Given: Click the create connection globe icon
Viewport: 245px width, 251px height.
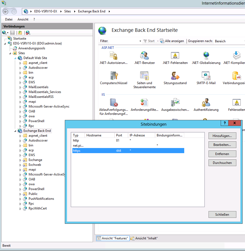Looking at the screenshot, I should 4,33.
